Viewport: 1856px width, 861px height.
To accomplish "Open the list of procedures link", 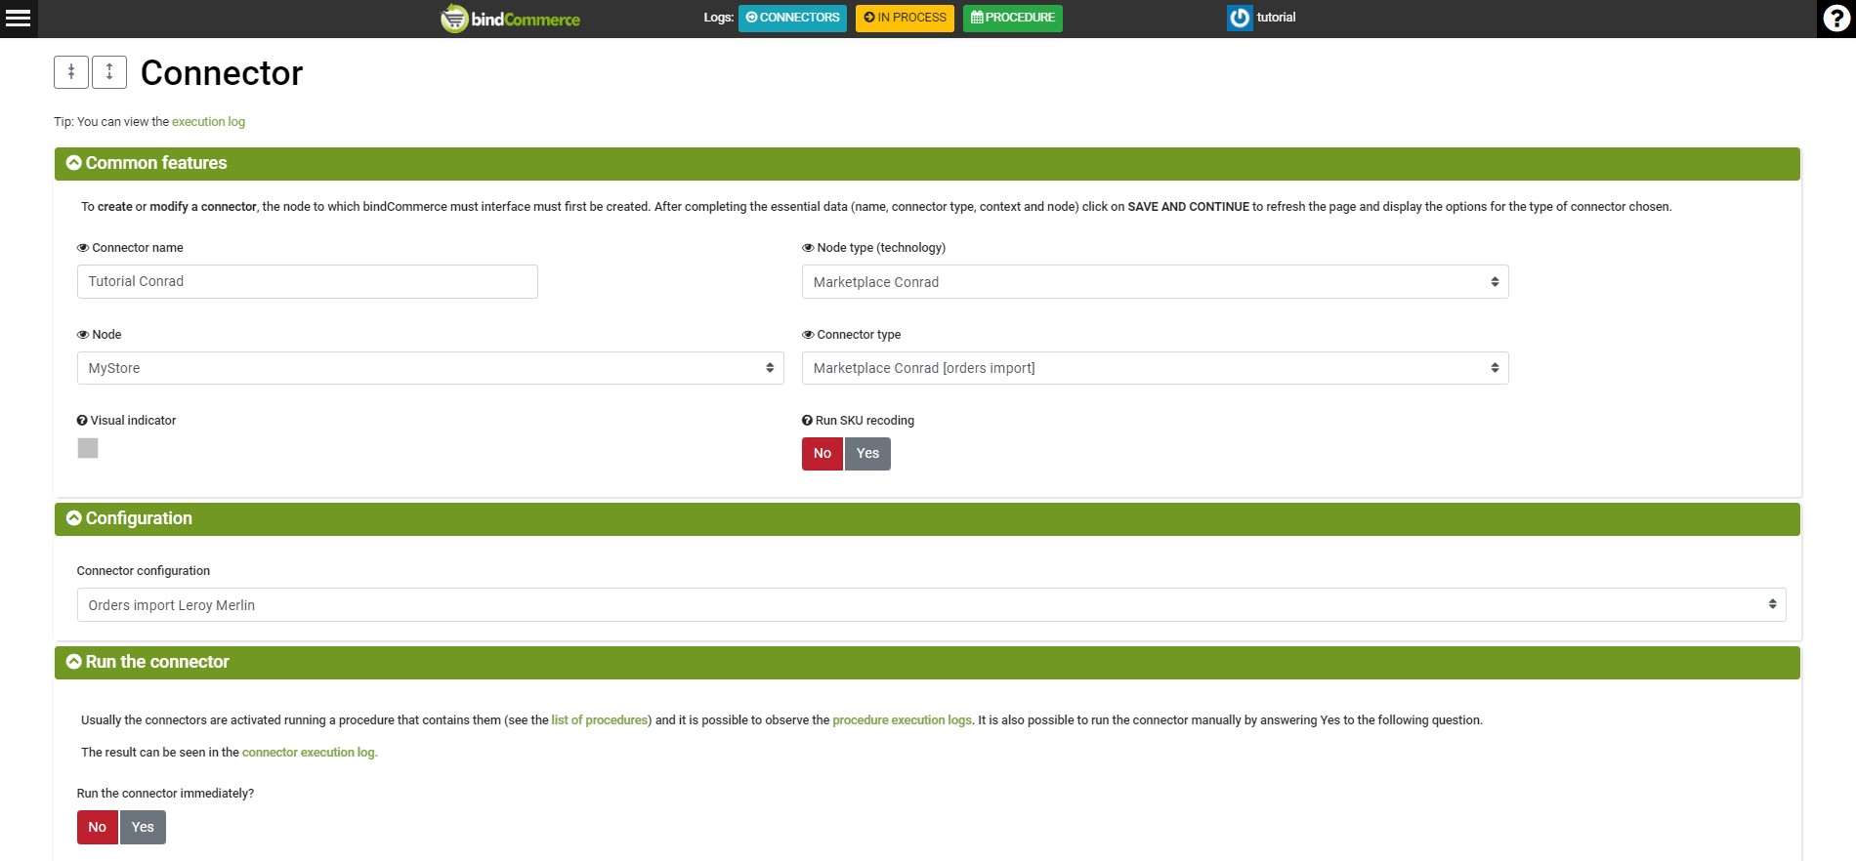I will click(599, 720).
